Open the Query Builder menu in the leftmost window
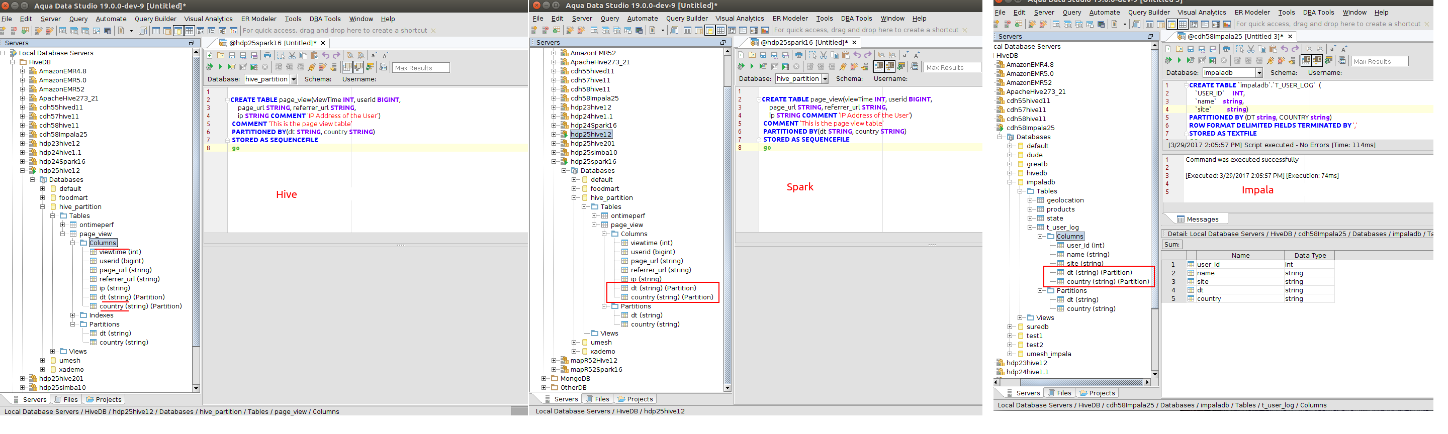Screen dimensions: 1448x434 (156, 19)
